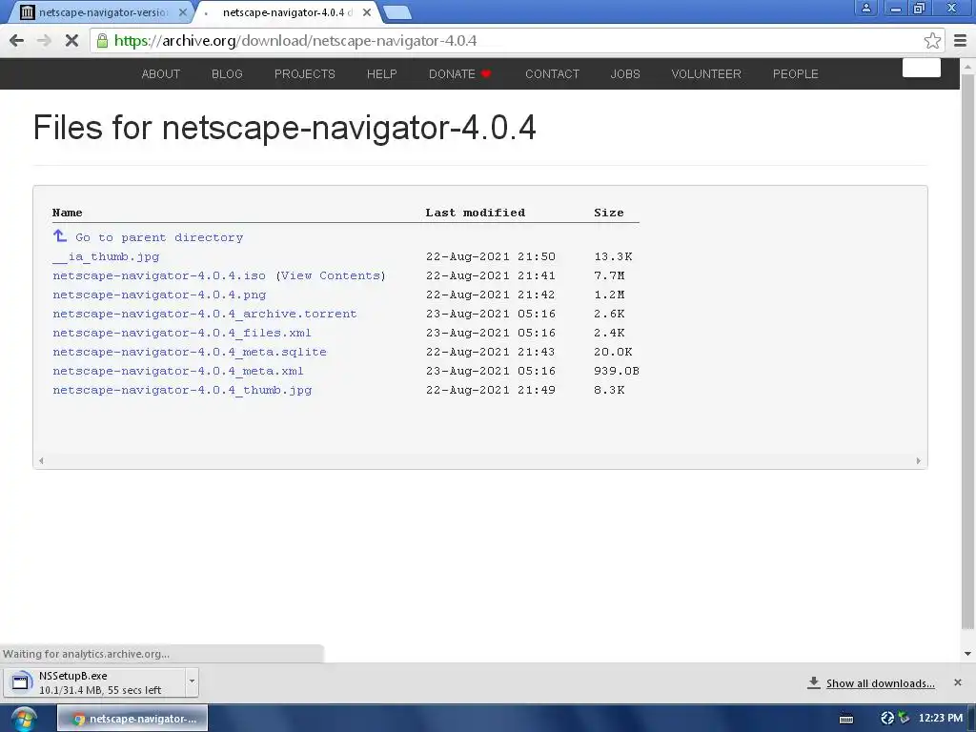Select the Chrome netscape-navigator taskbar button
Viewport: 976px width, 732px height.
[x=132, y=719]
